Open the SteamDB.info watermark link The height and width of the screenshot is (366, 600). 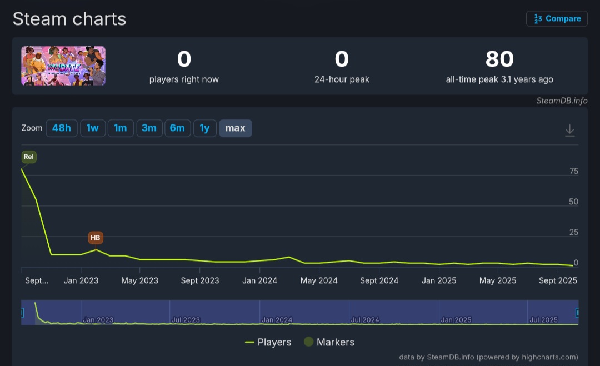point(562,101)
